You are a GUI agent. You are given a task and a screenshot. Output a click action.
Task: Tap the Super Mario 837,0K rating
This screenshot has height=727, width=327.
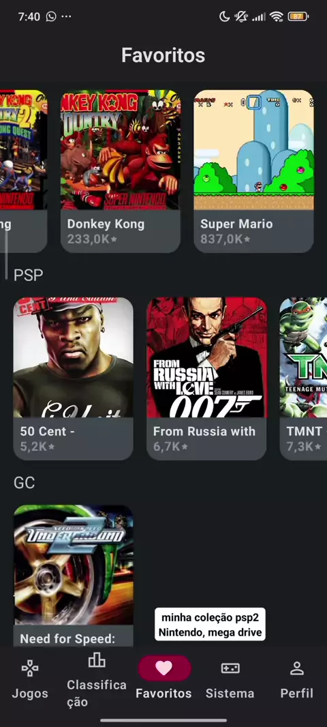point(225,239)
